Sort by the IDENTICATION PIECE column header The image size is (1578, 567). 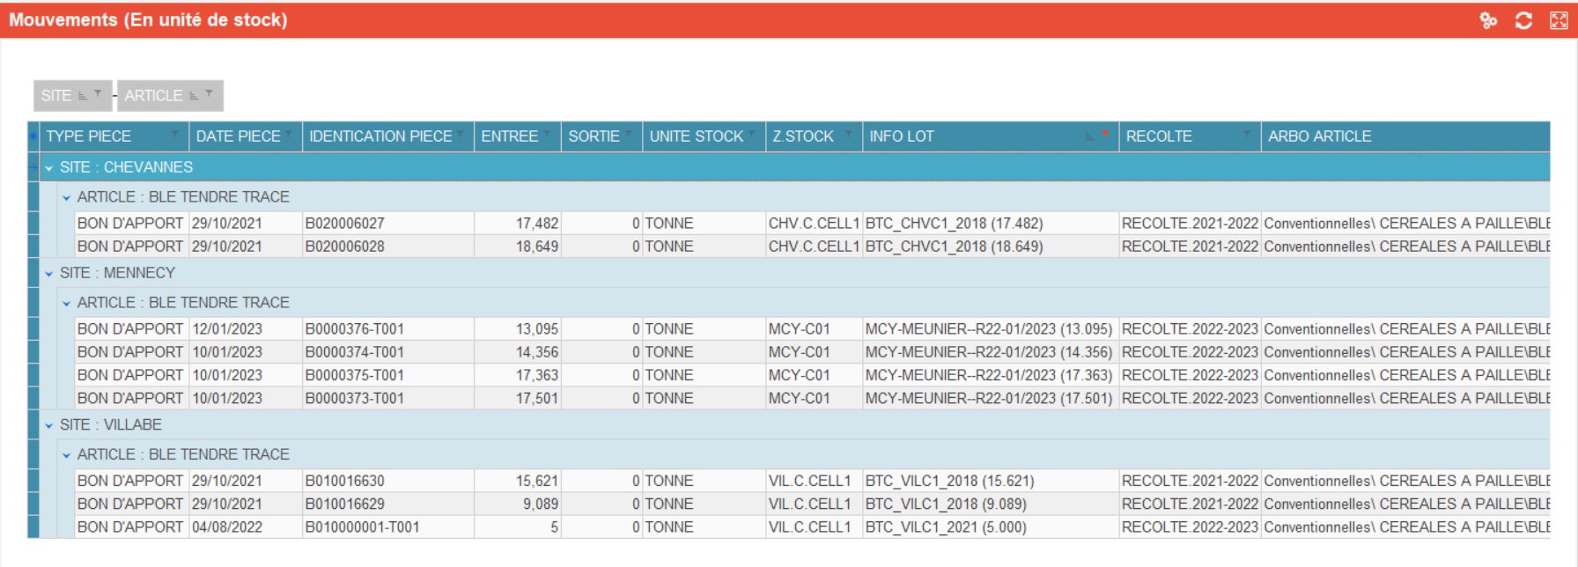(x=380, y=136)
